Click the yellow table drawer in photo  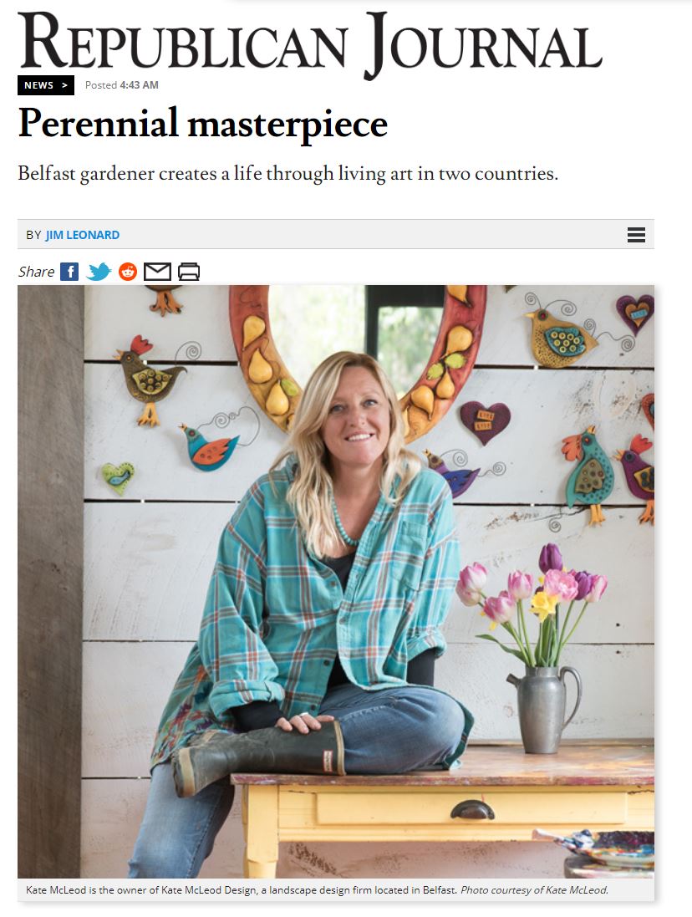(471, 807)
